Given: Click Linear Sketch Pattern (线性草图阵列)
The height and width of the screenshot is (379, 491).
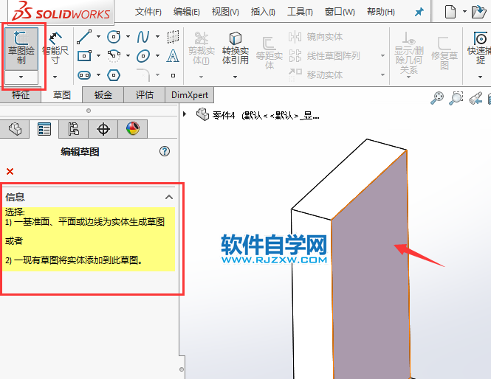Looking at the screenshot, I should (x=324, y=56).
